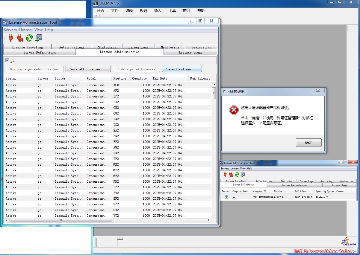360x255 pixels.
Task: Select the license row with feature FW2
Action: 108,147
